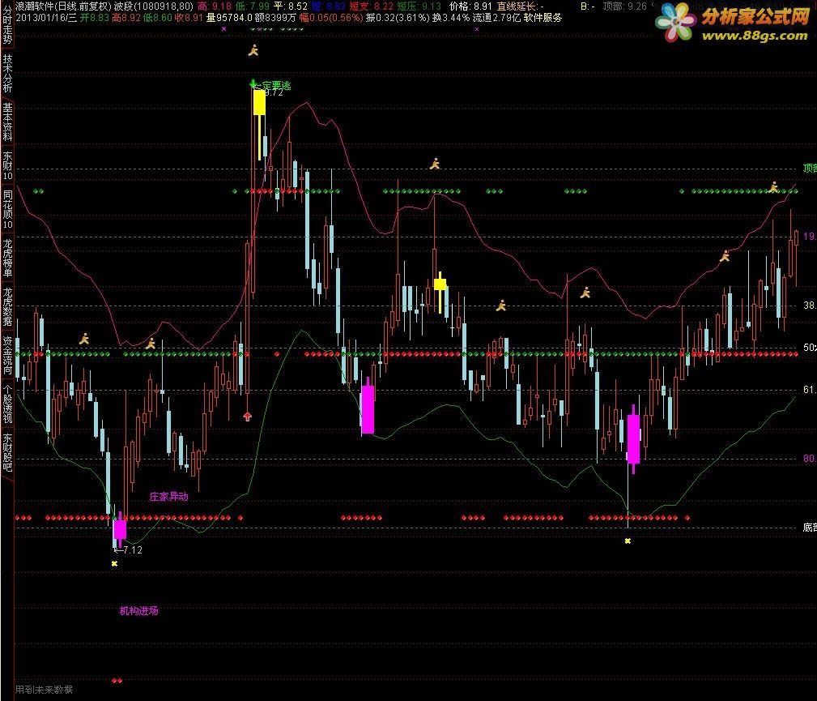This screenshot has height=701, width=817.
Task: Click the 流通2.79亿 float value
Action: coord(497,18)
